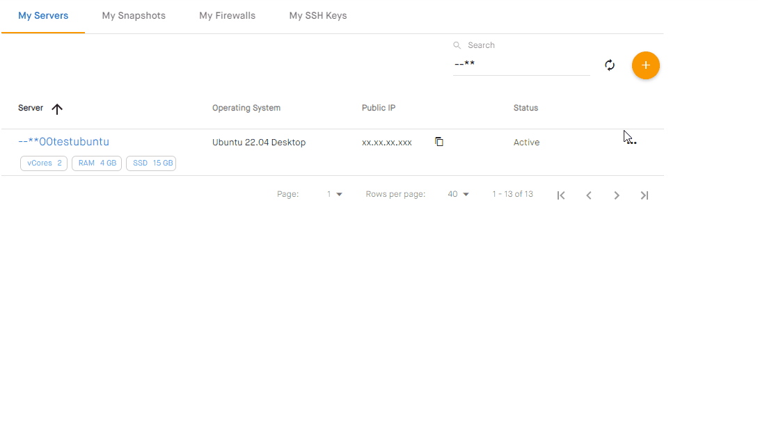Click the RAM 4 GB chip
The height and width of the screenshot is (443, 758).
[97, 163]
